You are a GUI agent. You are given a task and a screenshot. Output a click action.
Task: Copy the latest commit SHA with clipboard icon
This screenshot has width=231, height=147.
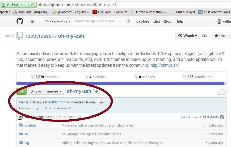[222, 117]
